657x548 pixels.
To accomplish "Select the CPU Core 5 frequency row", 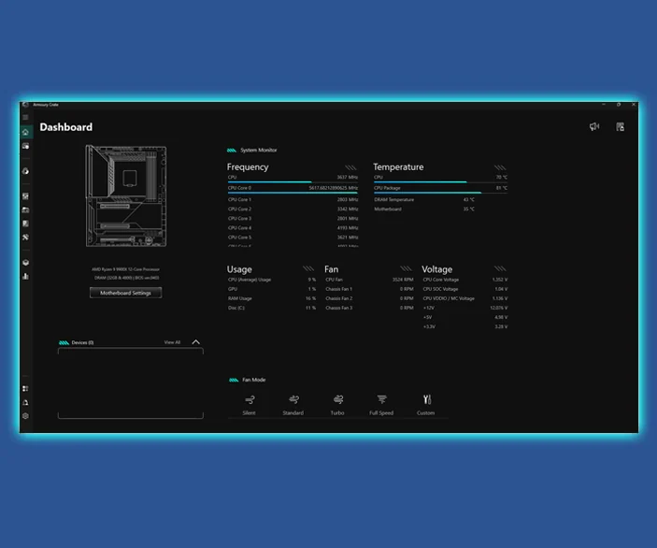I will coord(293,238).
